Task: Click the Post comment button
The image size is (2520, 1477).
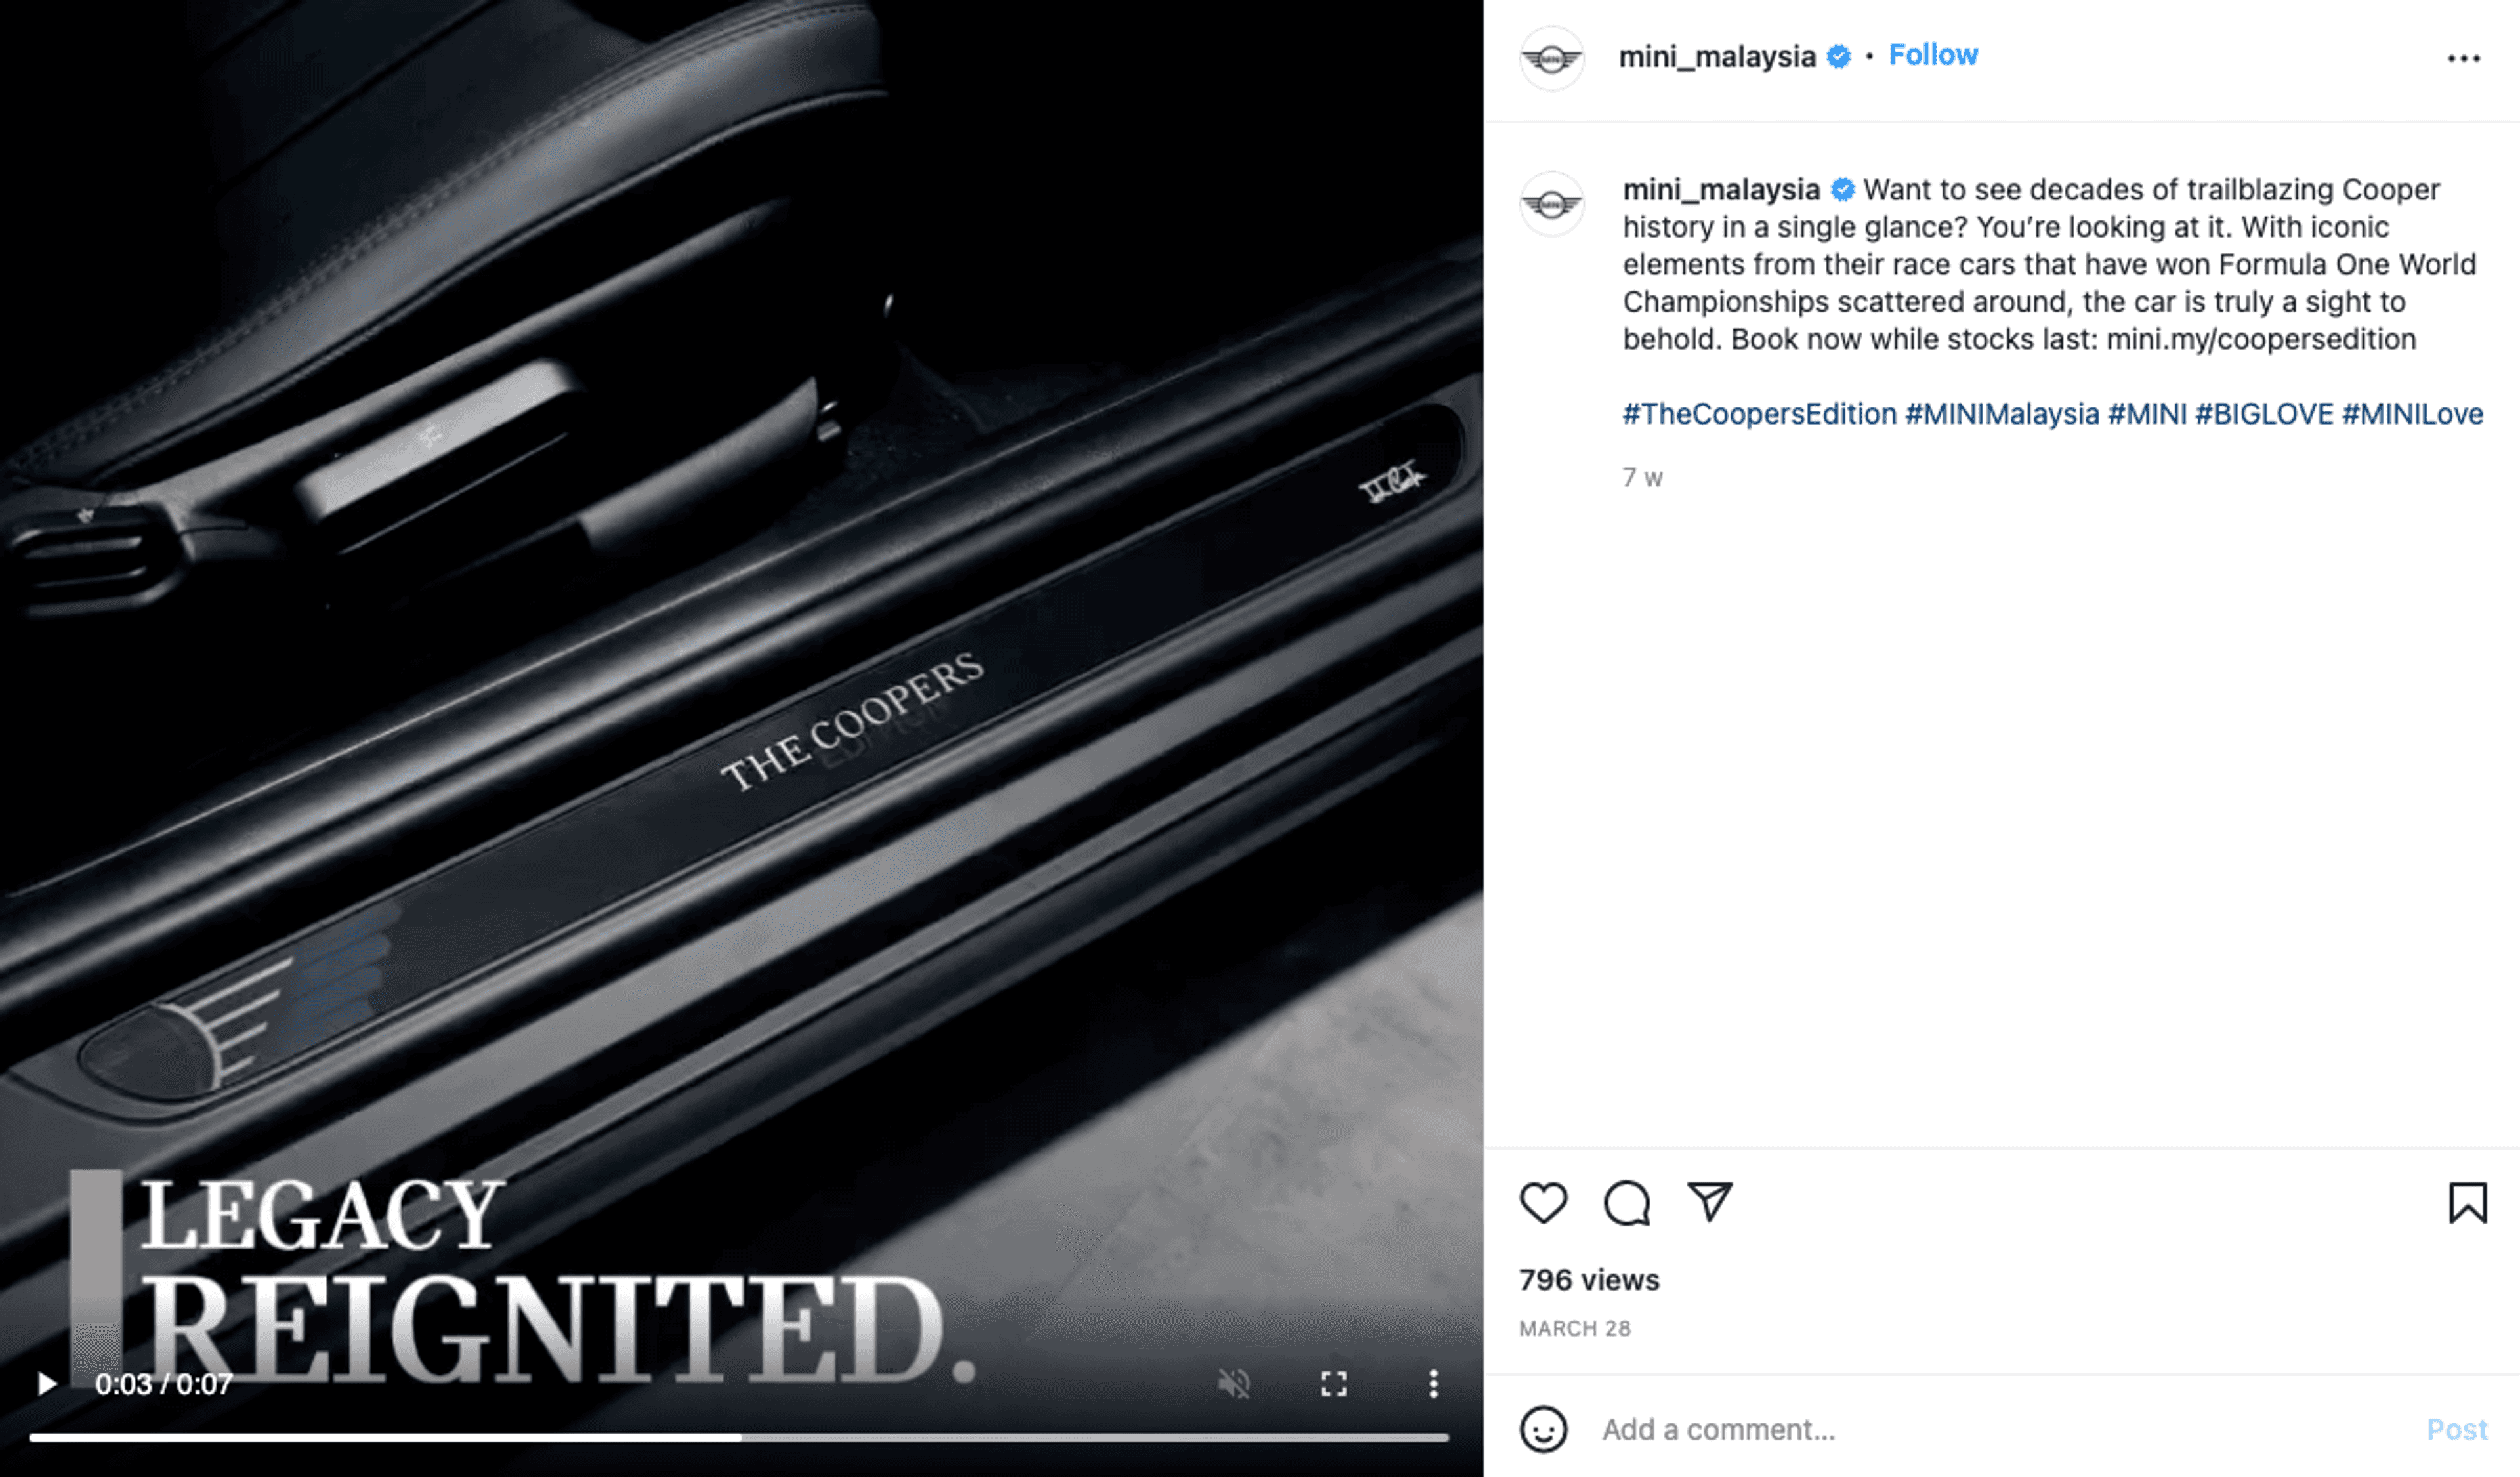Action: point(2456,1429)
